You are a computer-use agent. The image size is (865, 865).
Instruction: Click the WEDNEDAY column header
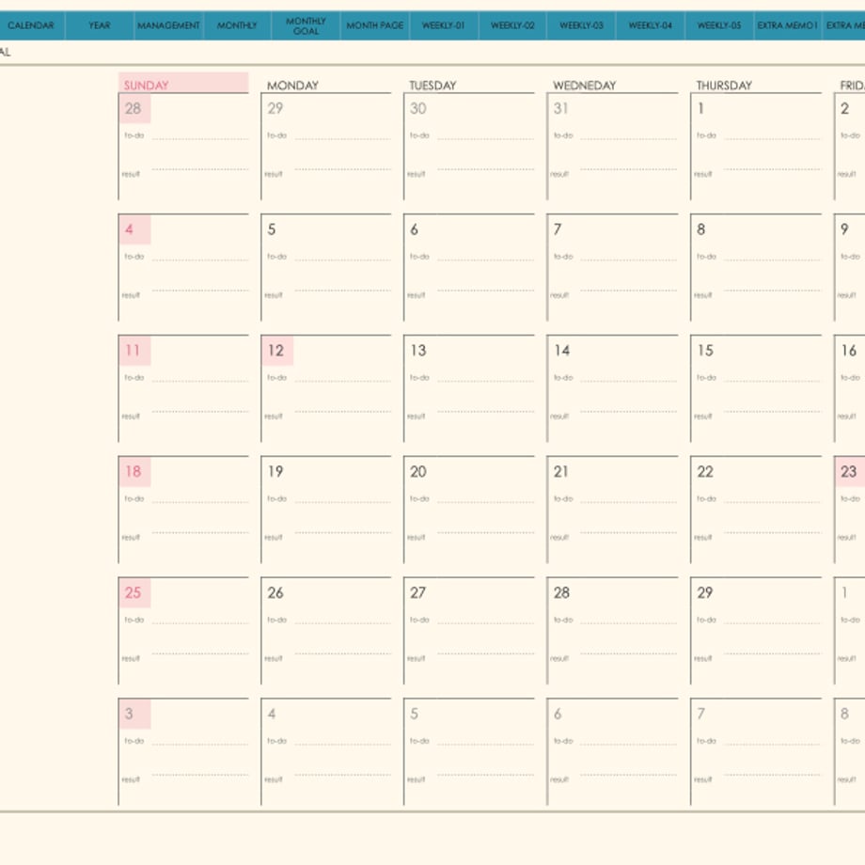coord(585,86)
